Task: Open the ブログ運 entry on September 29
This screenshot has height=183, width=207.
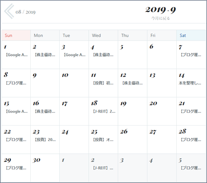Action: (16, 168)
